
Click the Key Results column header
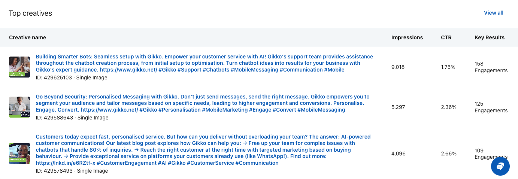pyautogui.click(x=489, y=37)
